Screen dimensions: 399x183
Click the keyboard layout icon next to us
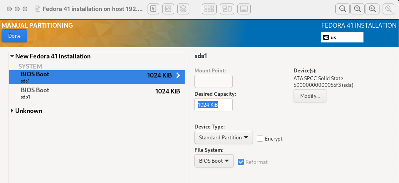326,37
